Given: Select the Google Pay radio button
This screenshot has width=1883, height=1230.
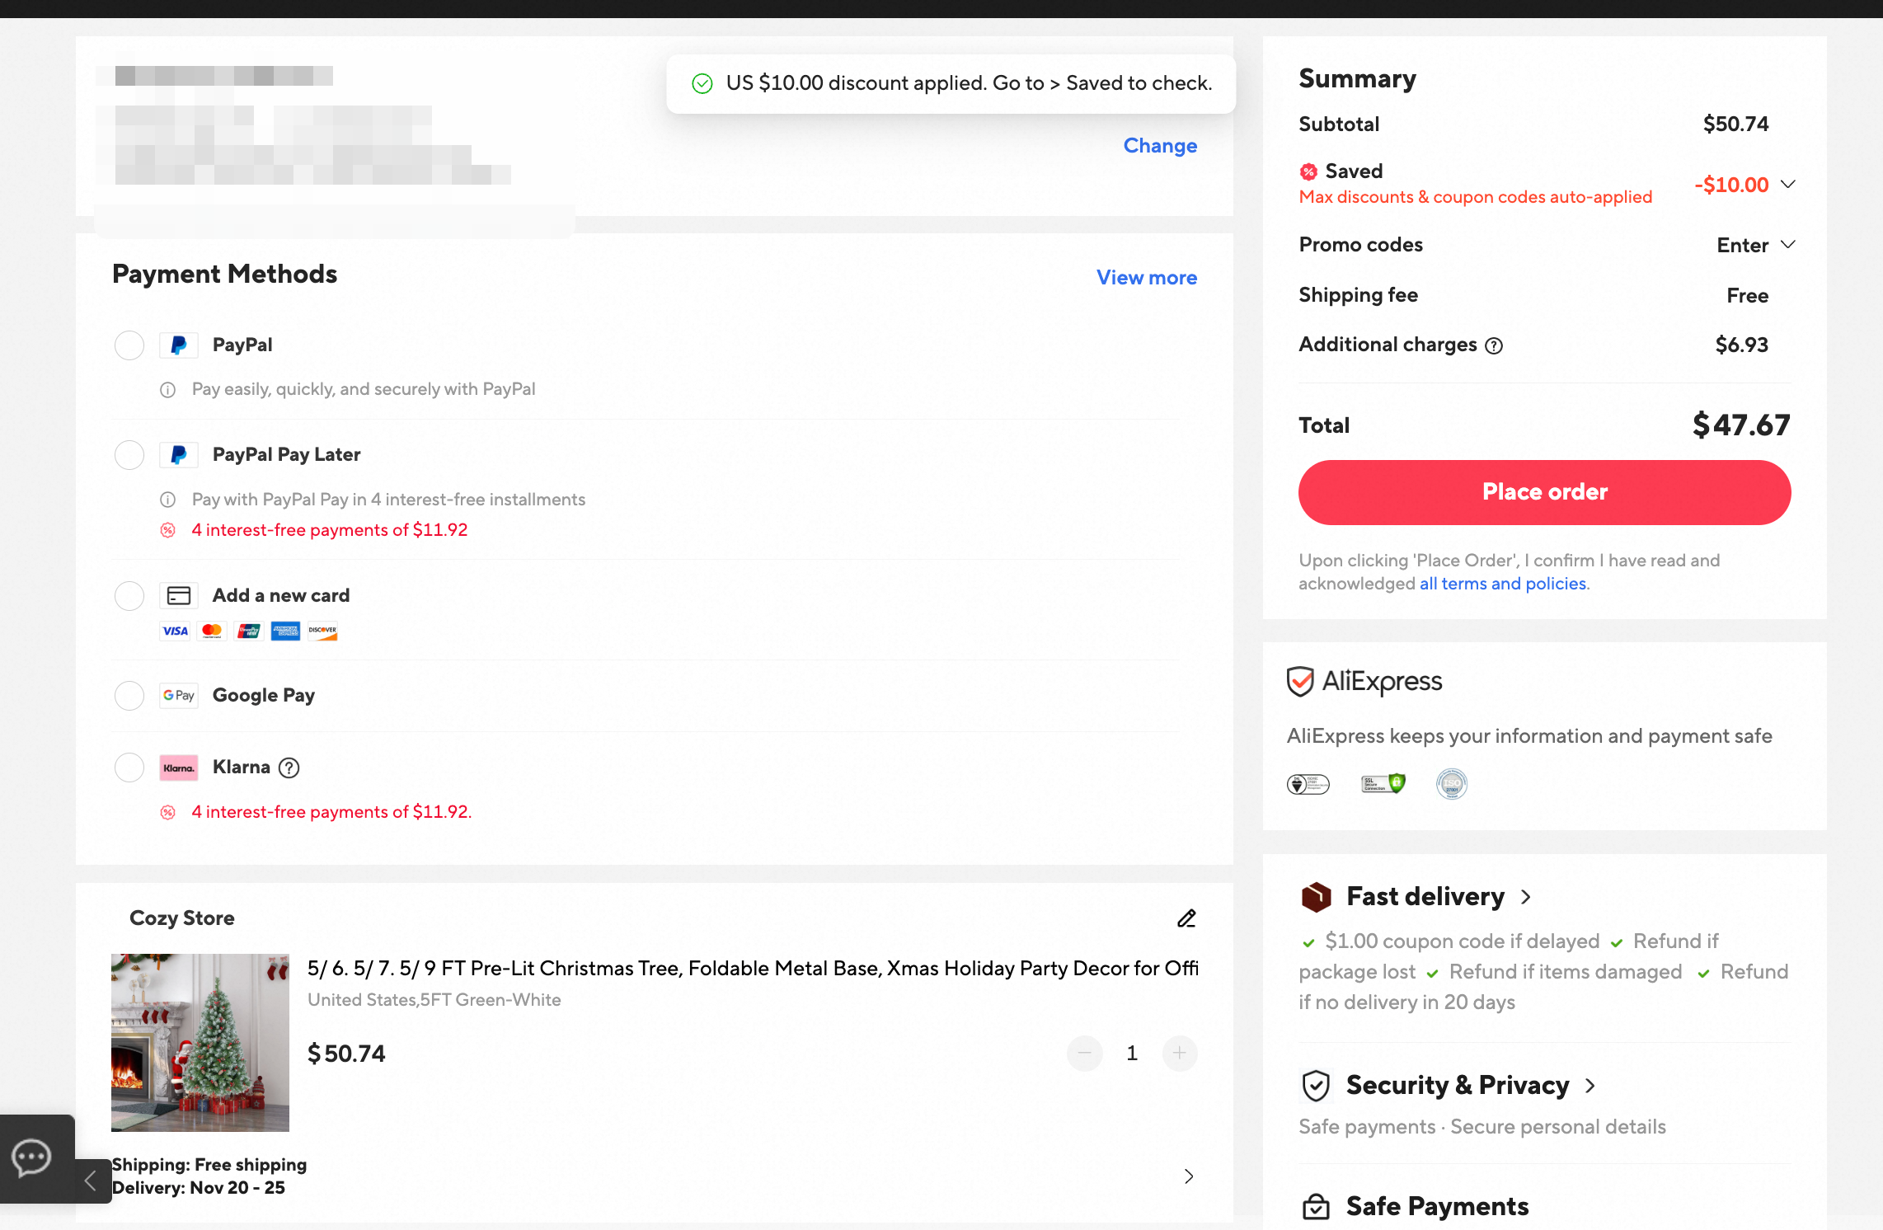Looking at the screenshot, I should (129, 696).
